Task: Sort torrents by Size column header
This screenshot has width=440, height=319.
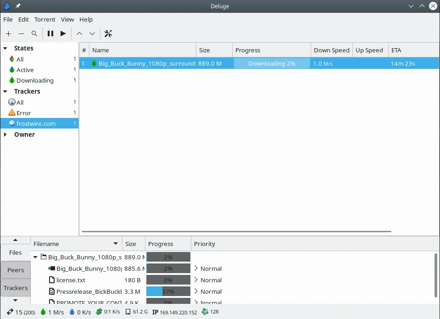Action: [x=214, y=50]
